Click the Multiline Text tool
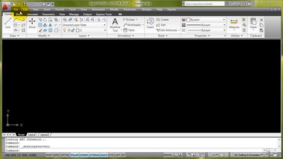The width and height of the screenshot is (283, 159). [115, 25]
